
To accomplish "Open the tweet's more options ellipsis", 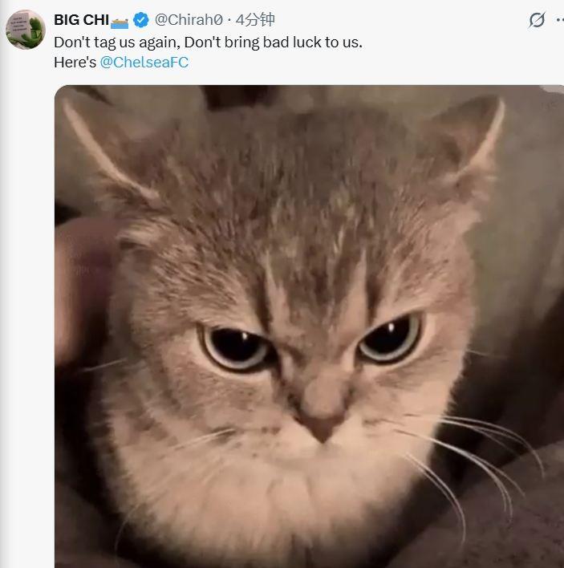I will tap(560, 20).
